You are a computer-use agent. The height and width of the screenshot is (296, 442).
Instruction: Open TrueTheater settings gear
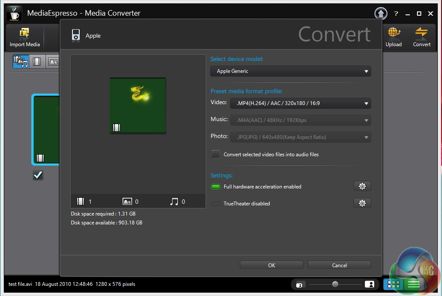(x=362, y=203)
